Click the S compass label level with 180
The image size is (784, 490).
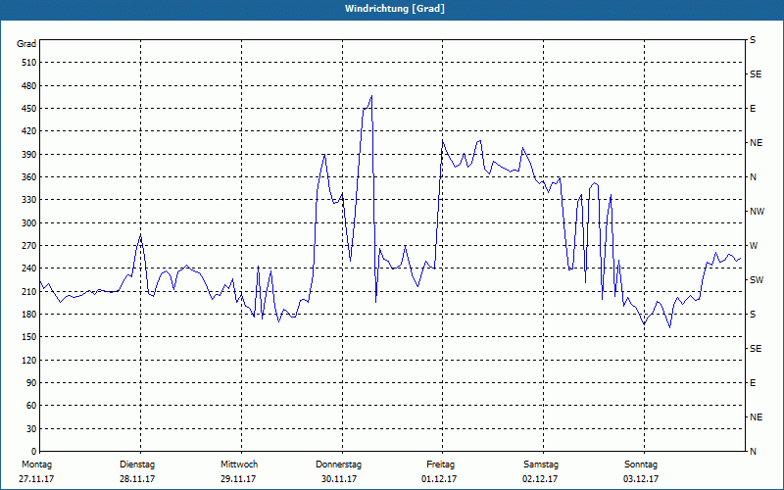pyautogui.click(x=753, y=315)
